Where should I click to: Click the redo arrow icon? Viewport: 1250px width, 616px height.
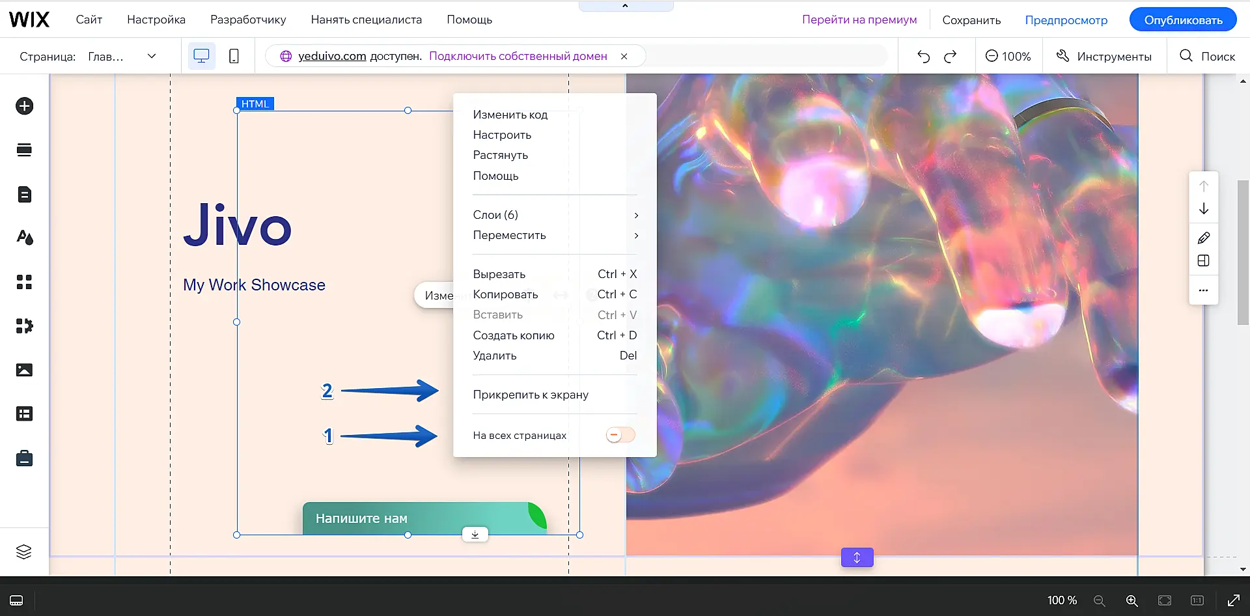point(951,57)
